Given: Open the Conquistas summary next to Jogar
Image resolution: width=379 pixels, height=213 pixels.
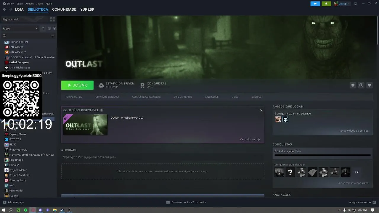Looking at the screenshot, I should [x=155, y=85].
